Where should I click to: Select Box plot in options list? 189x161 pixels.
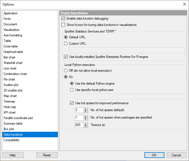[x=30, y=129]
